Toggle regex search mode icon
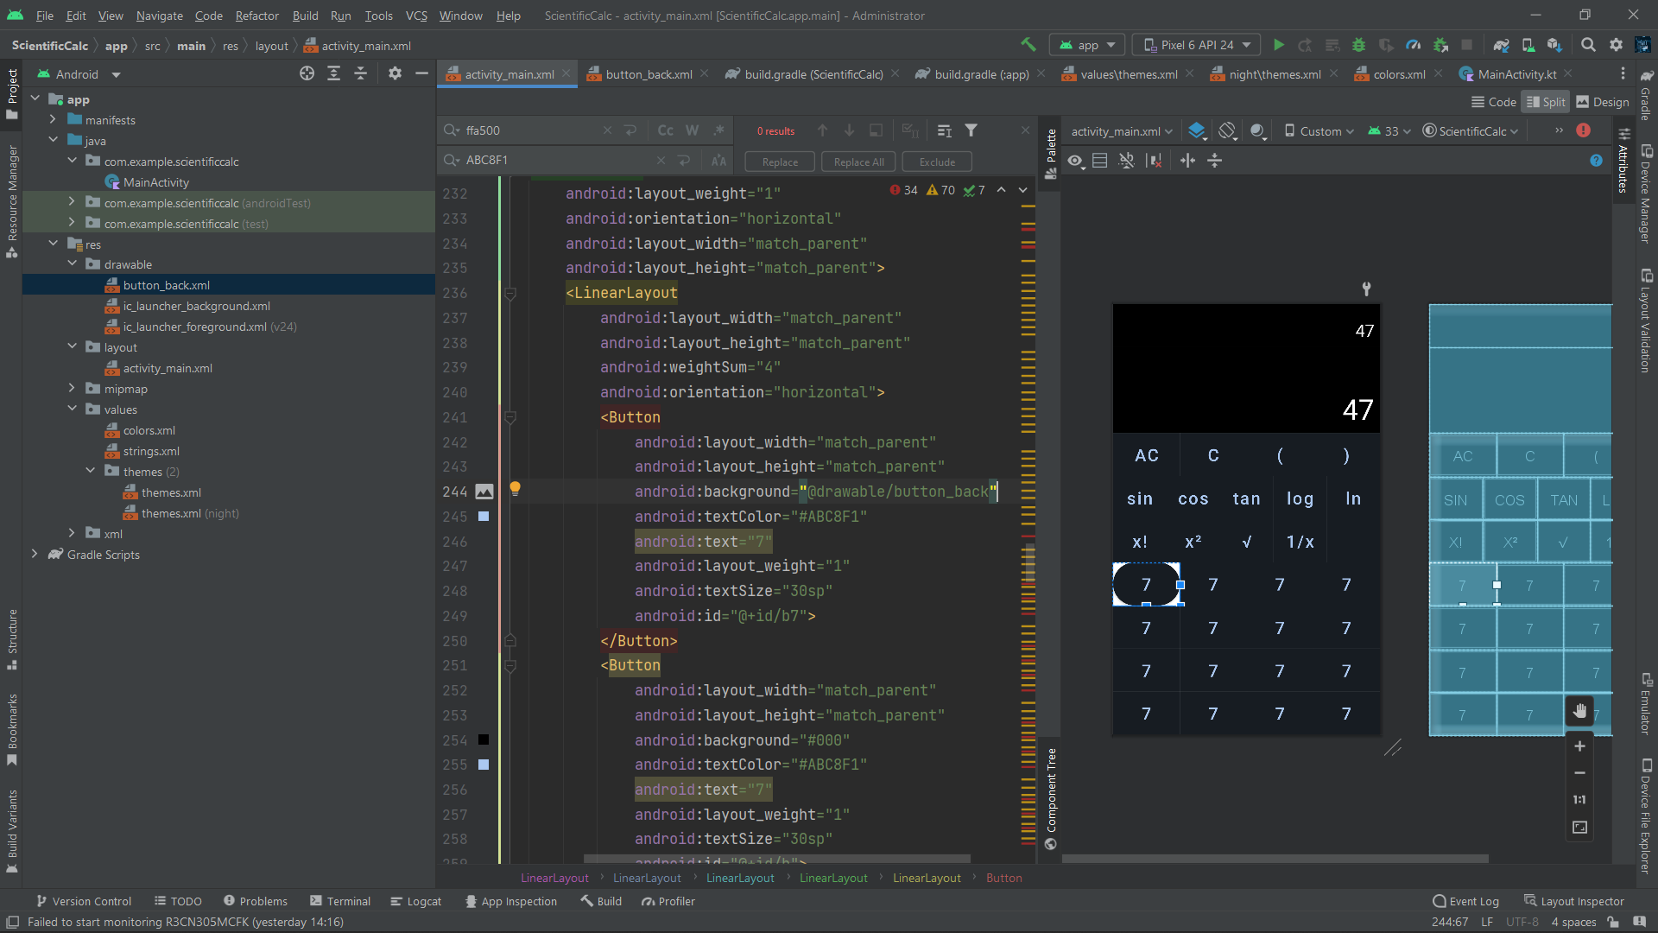The width and height of the screenshot is (1658, 933). 719,130
